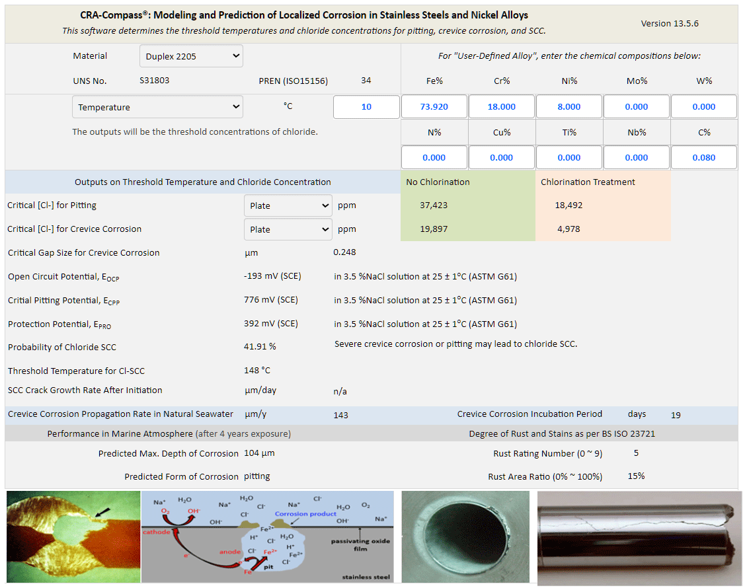Click the open circuit potential -193 mV
Viewport: 747px width, 588px height.
[x=272, y=276]
